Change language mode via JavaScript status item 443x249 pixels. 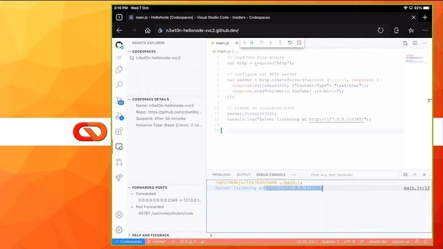(378, 241)
